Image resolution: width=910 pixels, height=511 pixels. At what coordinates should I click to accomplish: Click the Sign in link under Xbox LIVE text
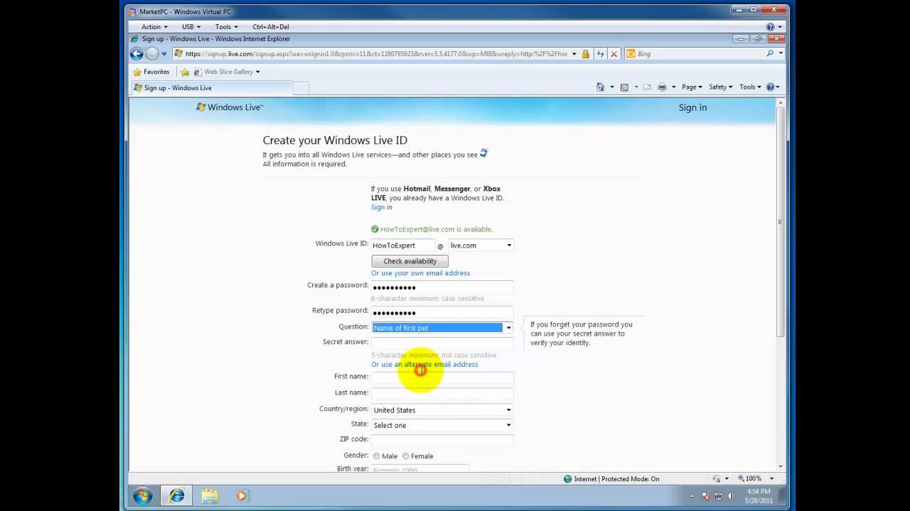pos(382,207)
